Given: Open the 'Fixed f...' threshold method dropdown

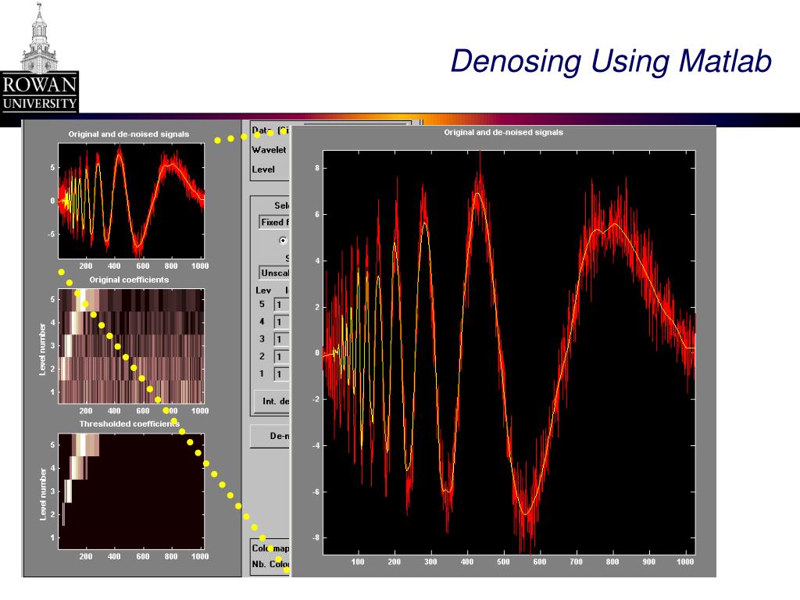Looking at the screenshot, I should [x=274, y=222].
